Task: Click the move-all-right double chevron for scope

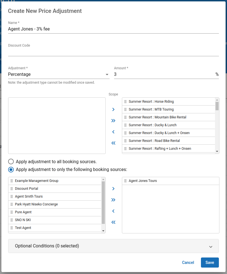Action: (x=113, y=121)
